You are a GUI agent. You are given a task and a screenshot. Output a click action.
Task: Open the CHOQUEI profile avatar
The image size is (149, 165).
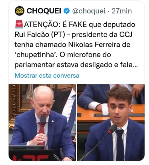[x=19, y=11]
